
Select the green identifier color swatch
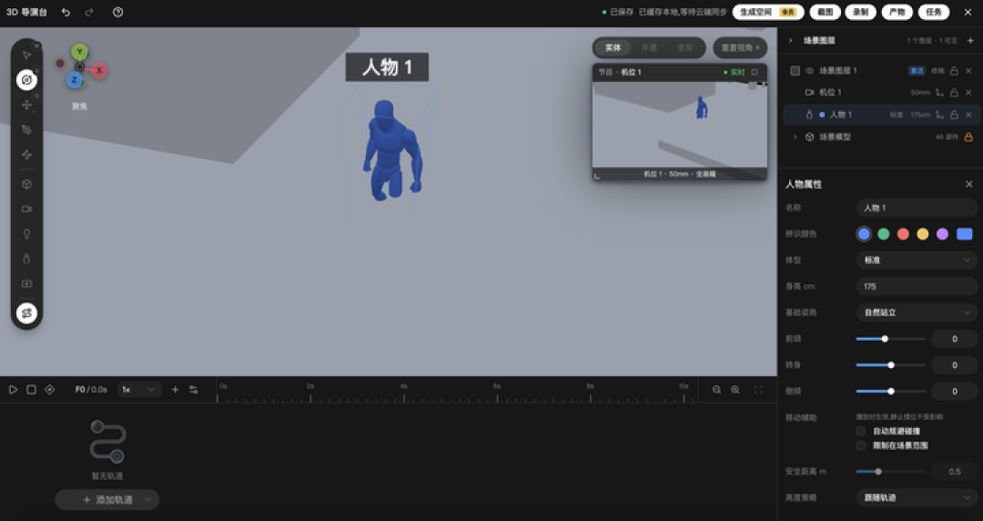tap(883, 234)
